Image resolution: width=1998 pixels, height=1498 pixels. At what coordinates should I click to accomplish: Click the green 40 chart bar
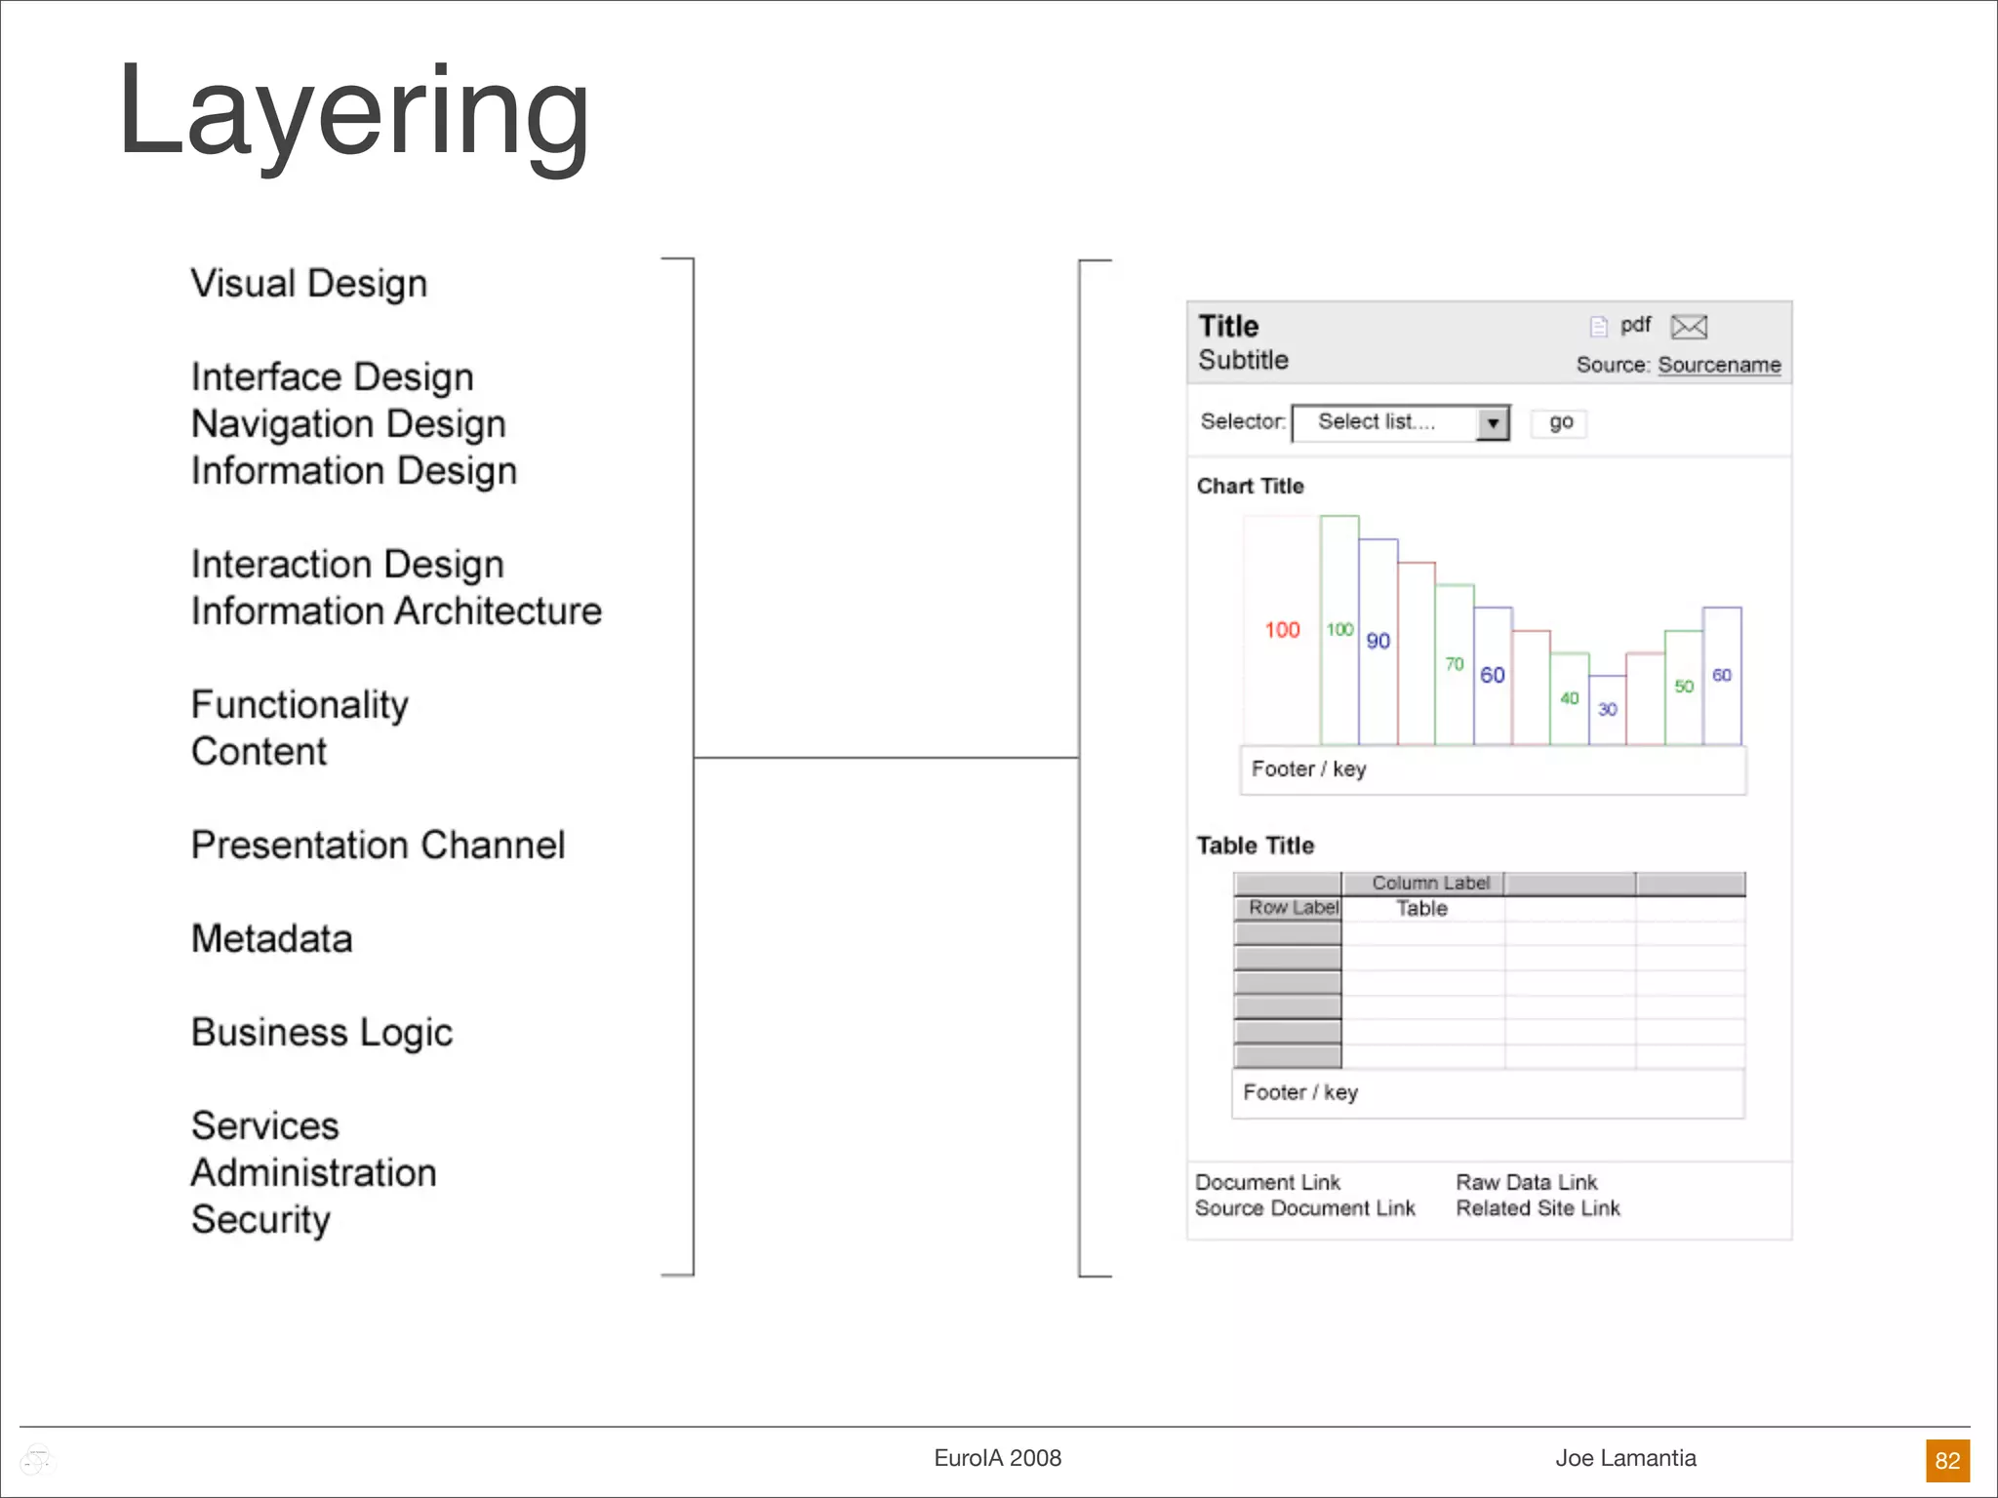[1569, 698]
